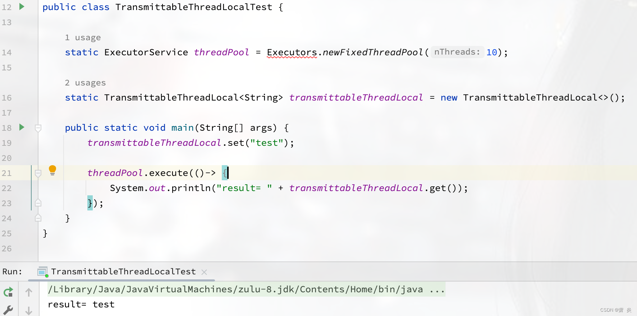Click the nThreads: parameter hint
The image size is (637, 316).
457,52
